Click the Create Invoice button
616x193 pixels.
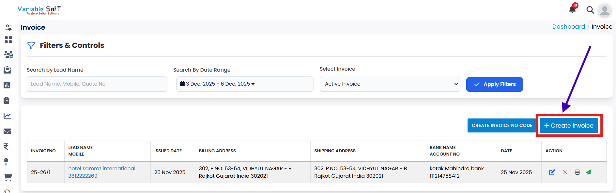pyautogui.click(x=569, y=126)
